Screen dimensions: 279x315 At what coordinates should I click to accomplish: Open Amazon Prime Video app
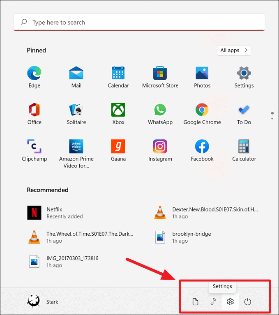76,154
